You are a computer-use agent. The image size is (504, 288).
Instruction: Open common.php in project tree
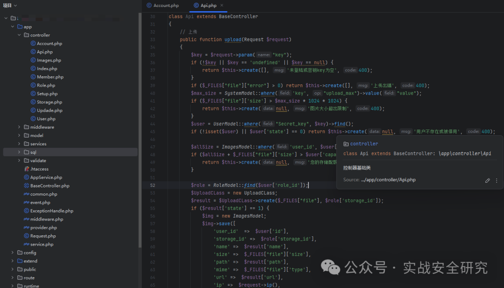point(44,194)
